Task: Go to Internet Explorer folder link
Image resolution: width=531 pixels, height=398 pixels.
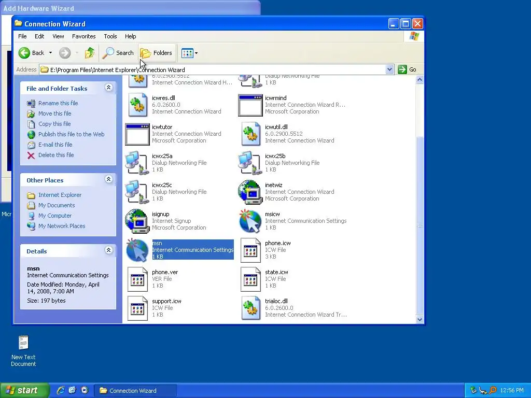Action: [60, 195]
